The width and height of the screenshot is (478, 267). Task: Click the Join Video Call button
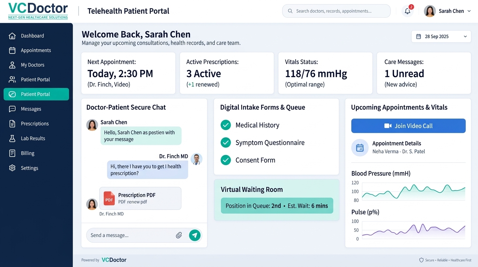(408, 126)
